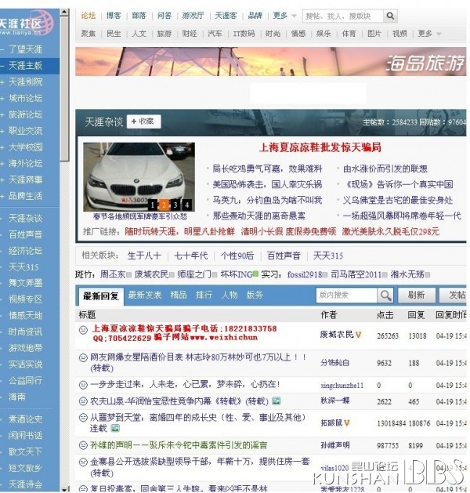Click status icon after moderator 周丕东

click(128, 275)
